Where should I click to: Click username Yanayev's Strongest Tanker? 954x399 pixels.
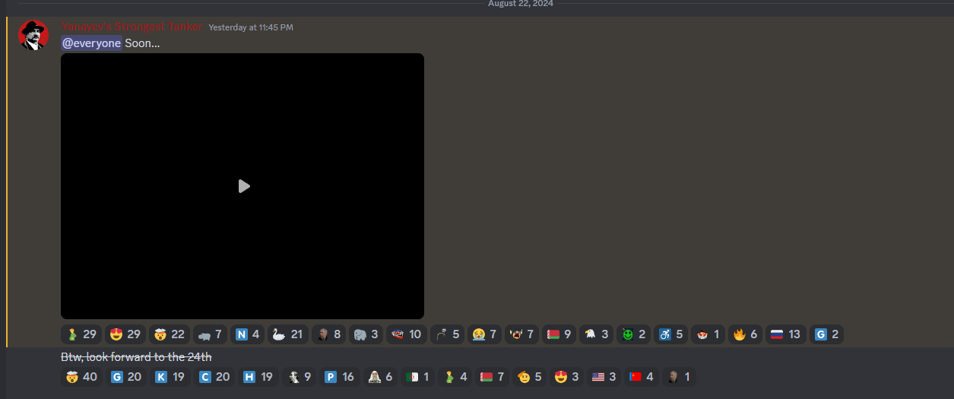coord(132,27)
